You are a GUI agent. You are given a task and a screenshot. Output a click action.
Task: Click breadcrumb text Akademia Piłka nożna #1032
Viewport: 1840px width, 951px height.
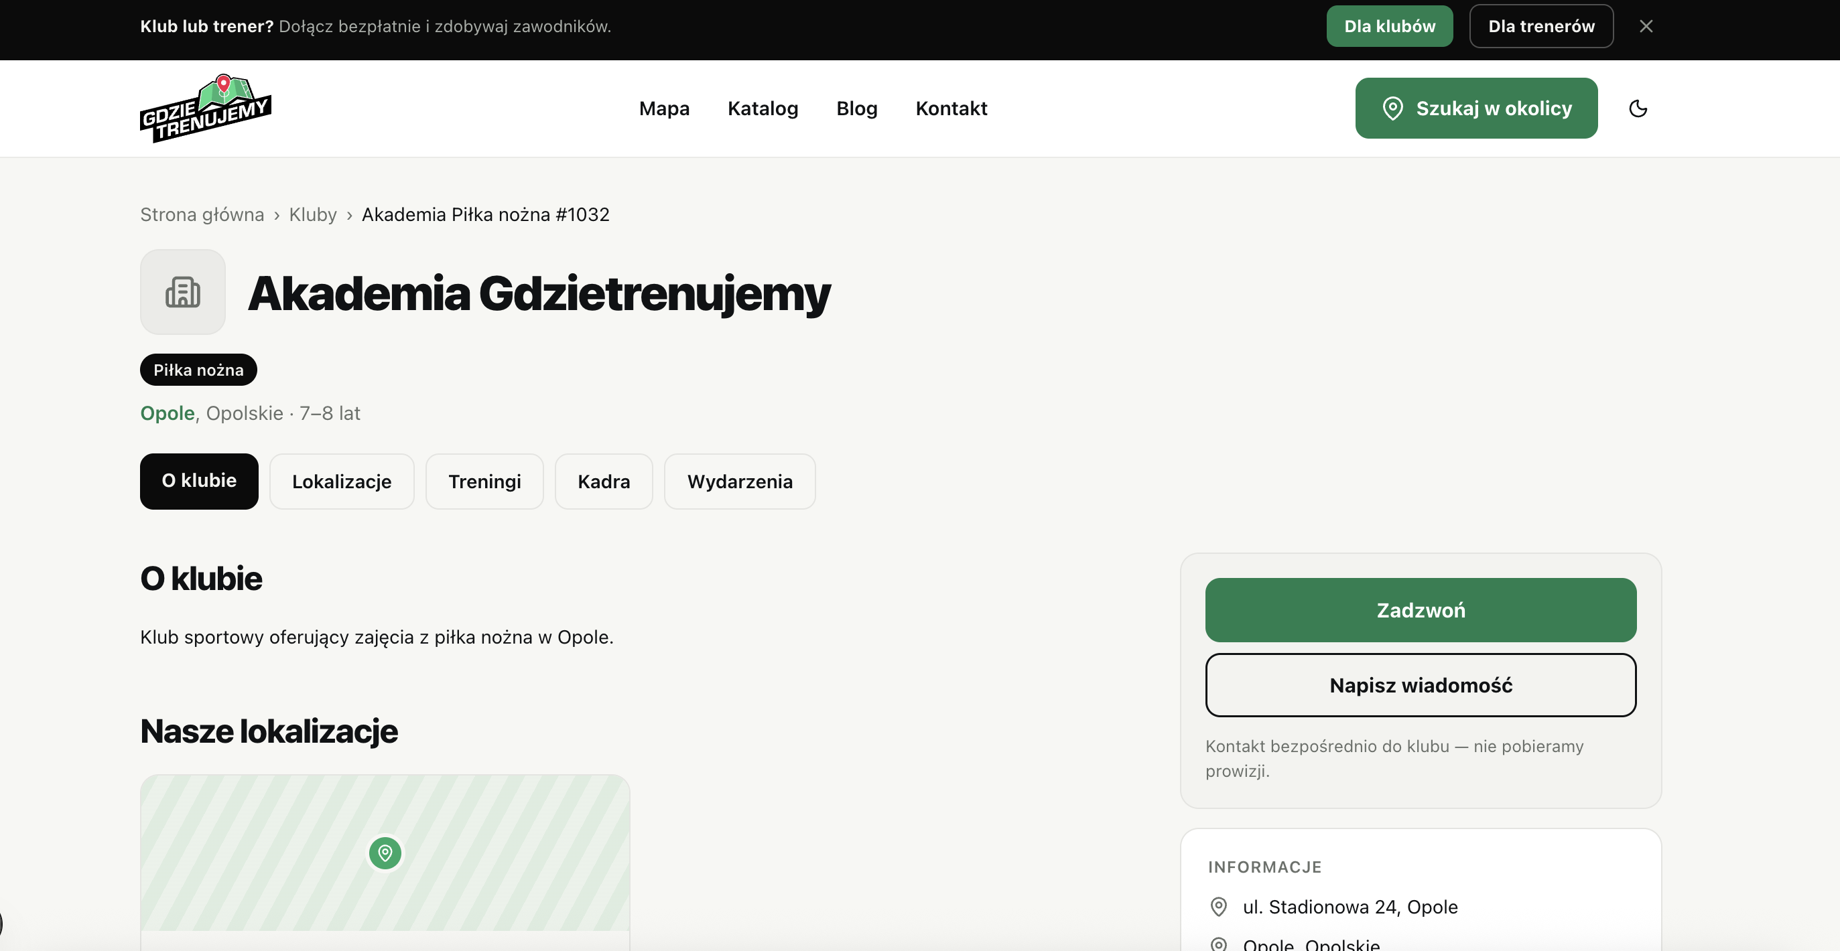click(x=485, y=214)
